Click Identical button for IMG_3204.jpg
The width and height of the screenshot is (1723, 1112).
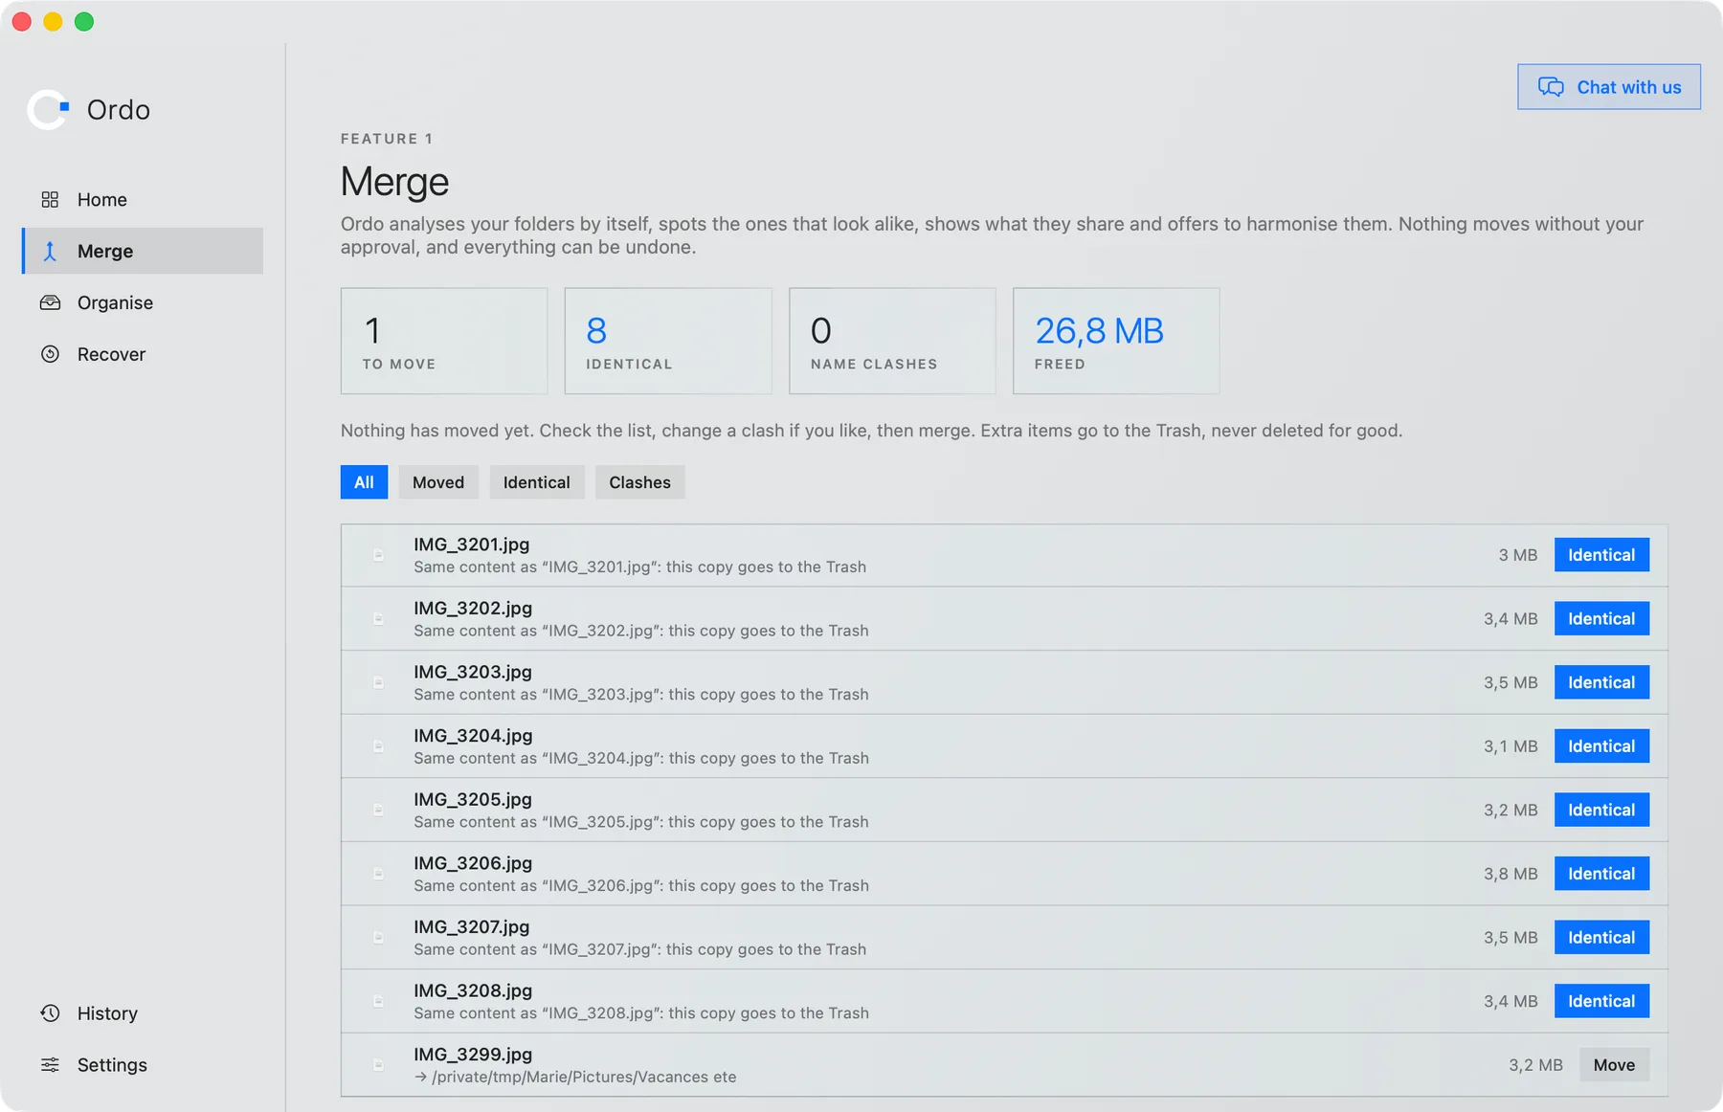1601,746
